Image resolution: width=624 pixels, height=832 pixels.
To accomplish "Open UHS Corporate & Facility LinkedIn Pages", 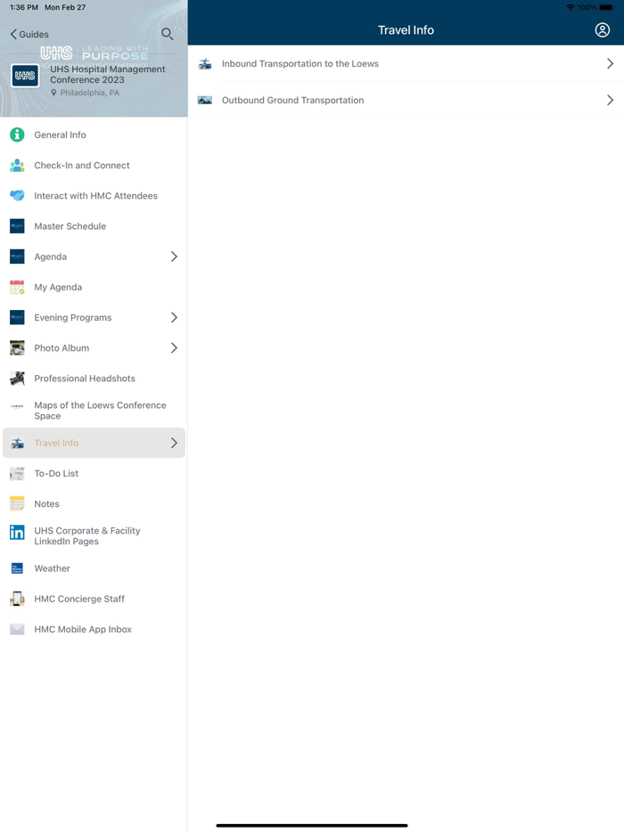I will 94,536.
